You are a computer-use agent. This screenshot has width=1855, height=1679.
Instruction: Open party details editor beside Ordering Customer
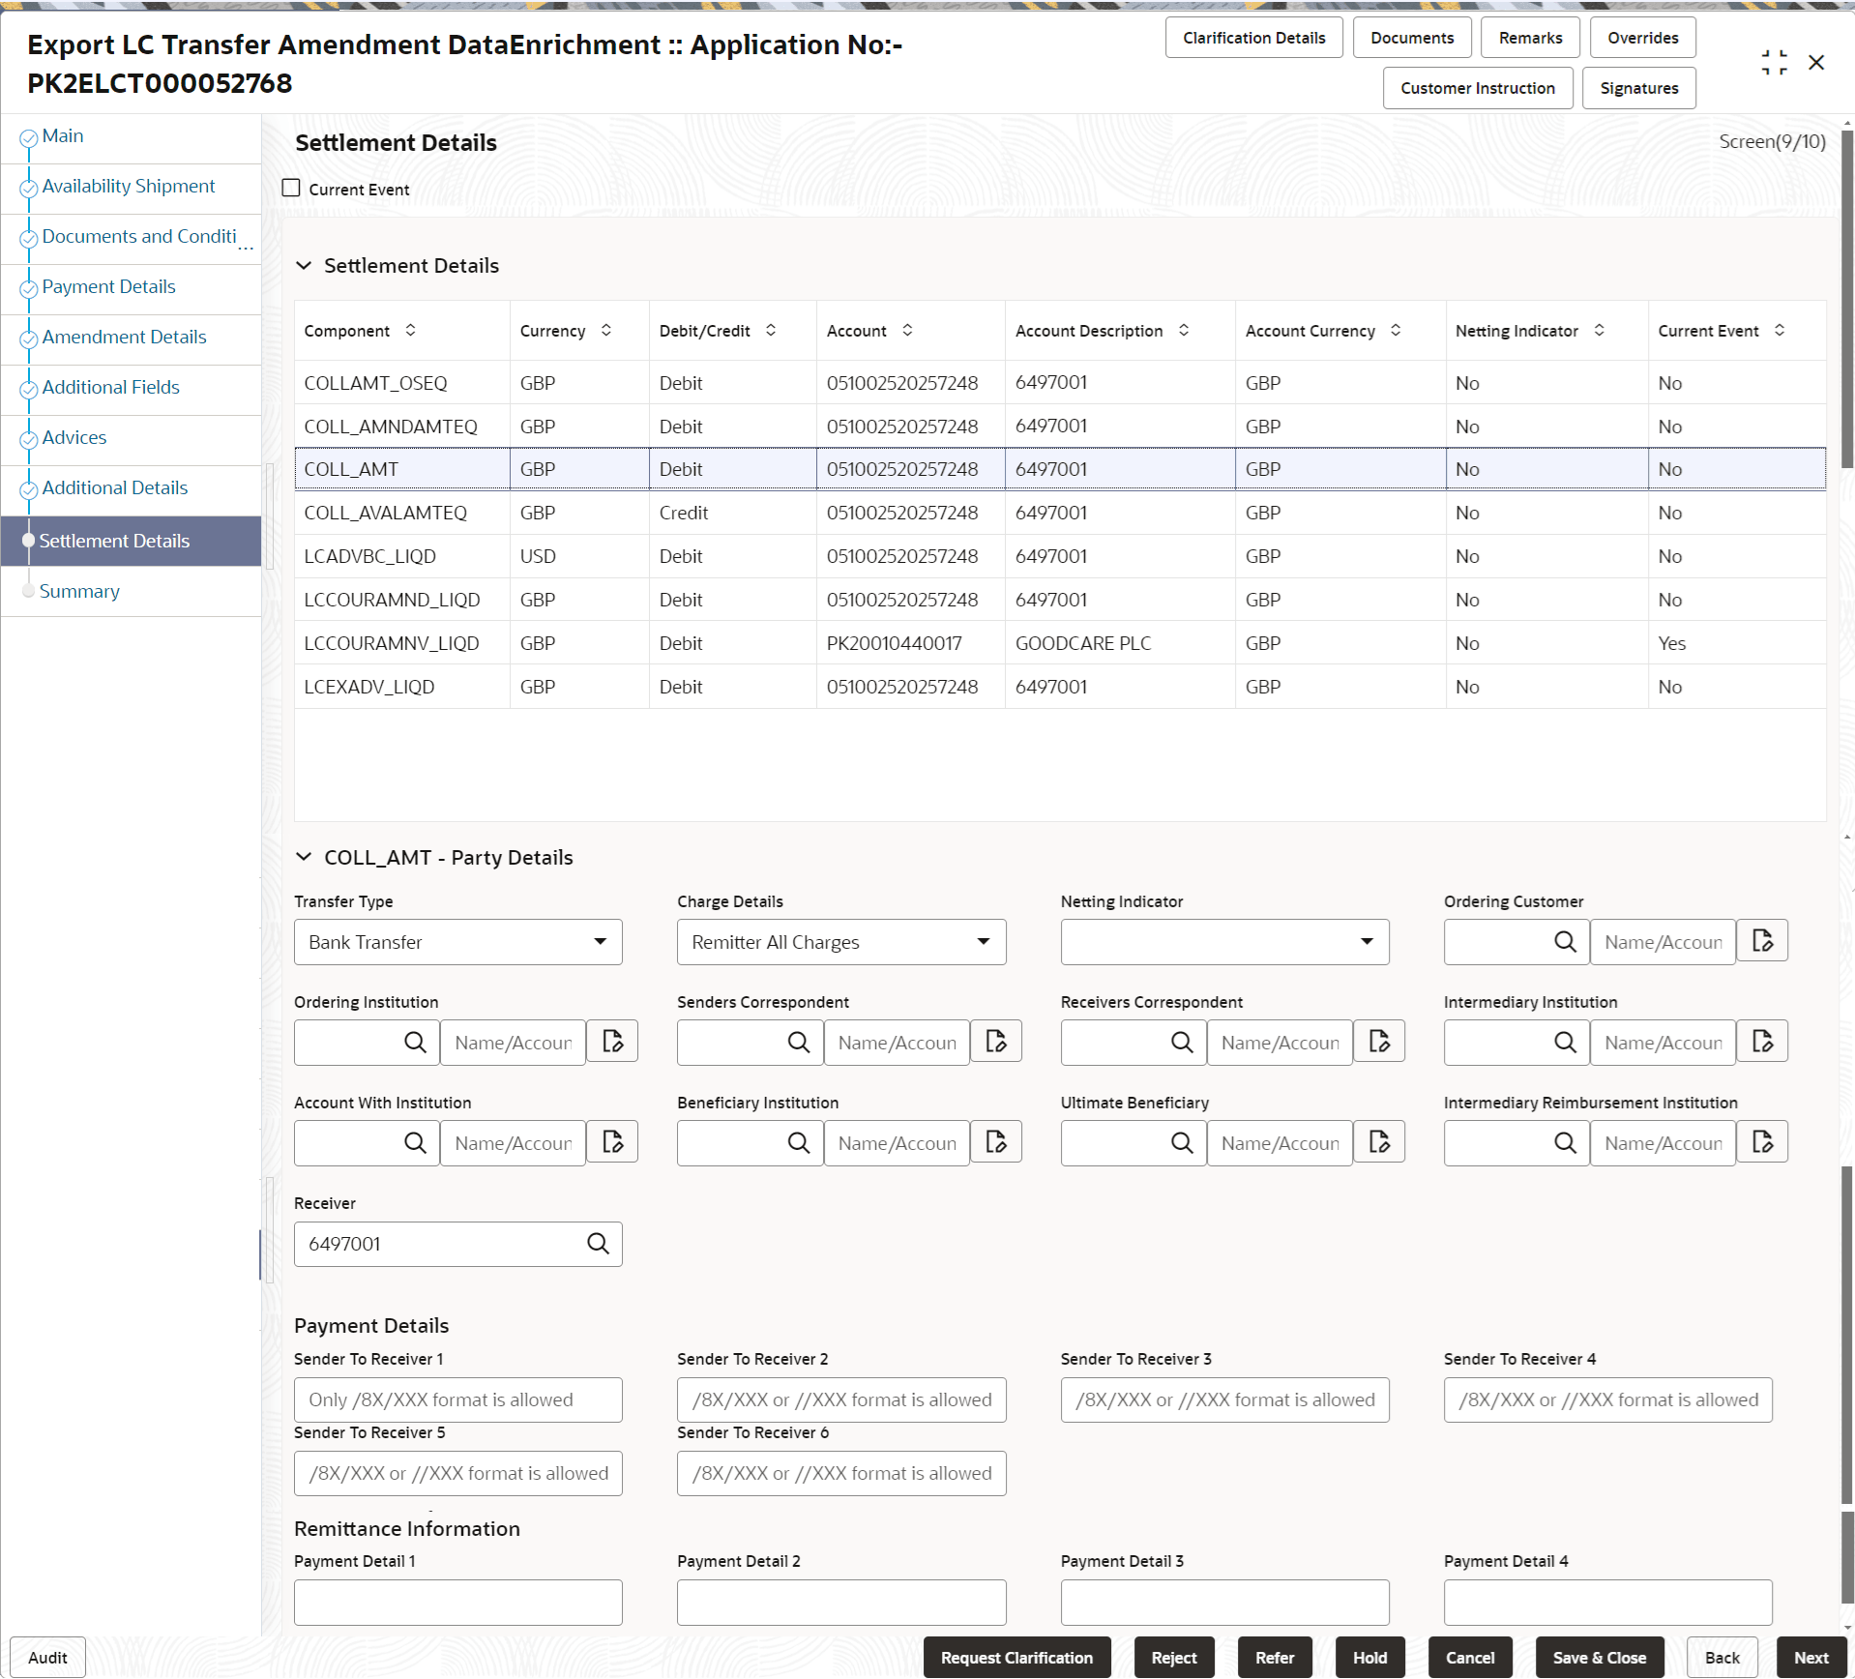coord(1762,940)
